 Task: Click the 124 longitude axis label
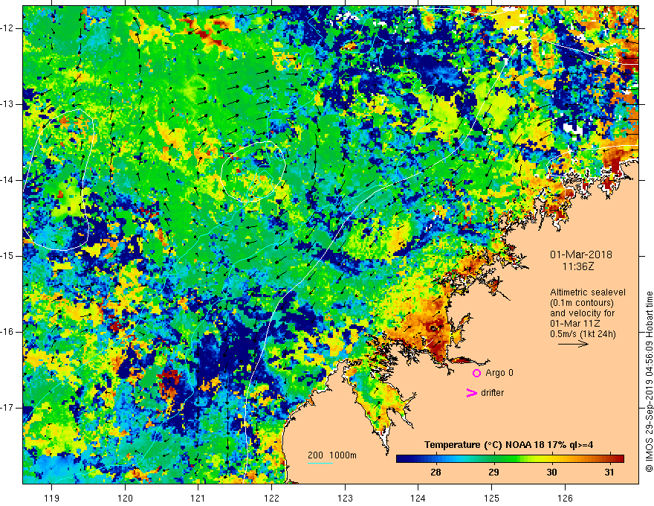(418, 498)
